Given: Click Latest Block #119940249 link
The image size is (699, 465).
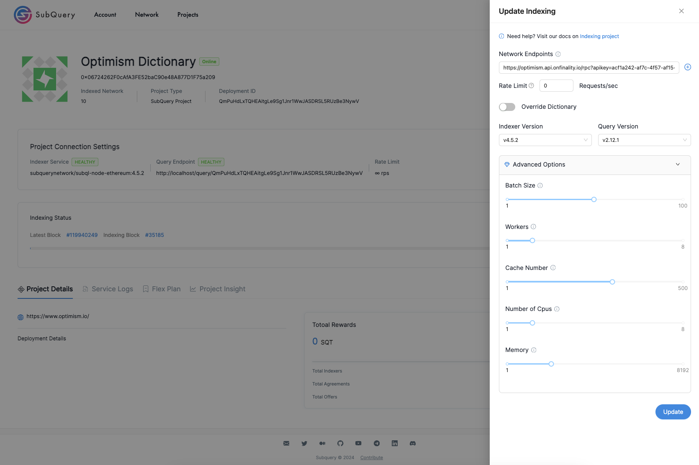Looking at the screenshot, I should (82, 235).
